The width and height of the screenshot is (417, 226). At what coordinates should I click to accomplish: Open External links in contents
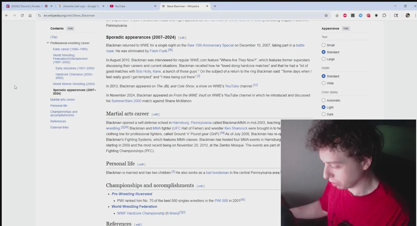(59, 127)
